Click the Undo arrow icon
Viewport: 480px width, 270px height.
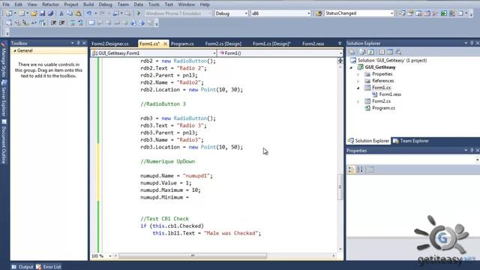[x=89, y=13]
